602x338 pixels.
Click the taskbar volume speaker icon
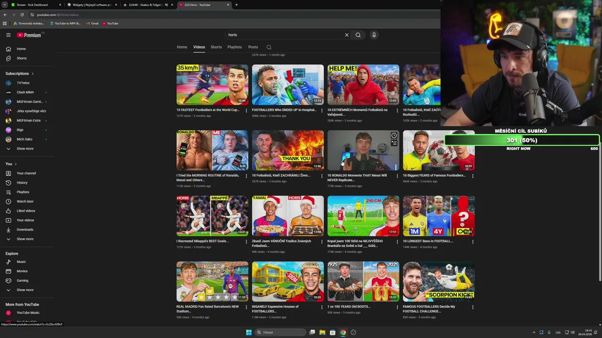pos(572,332)
